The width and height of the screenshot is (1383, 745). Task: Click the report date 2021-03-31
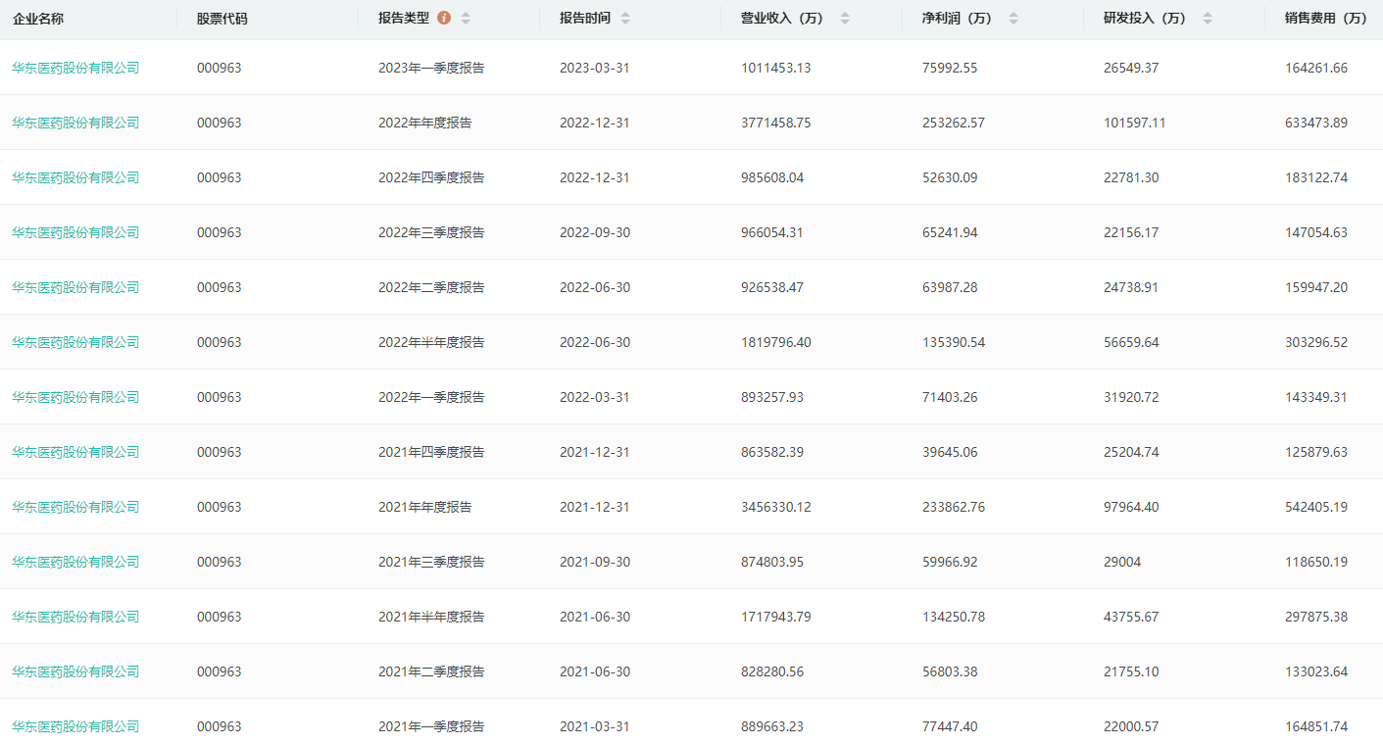pos(595,726)
